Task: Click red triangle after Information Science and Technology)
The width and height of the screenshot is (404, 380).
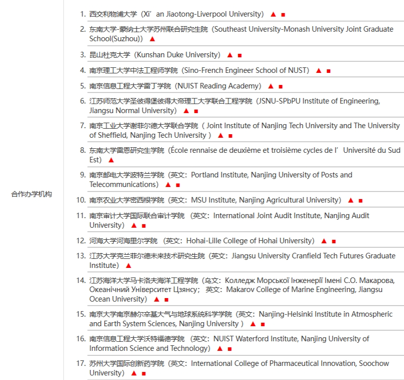Action: click(220, 348)
